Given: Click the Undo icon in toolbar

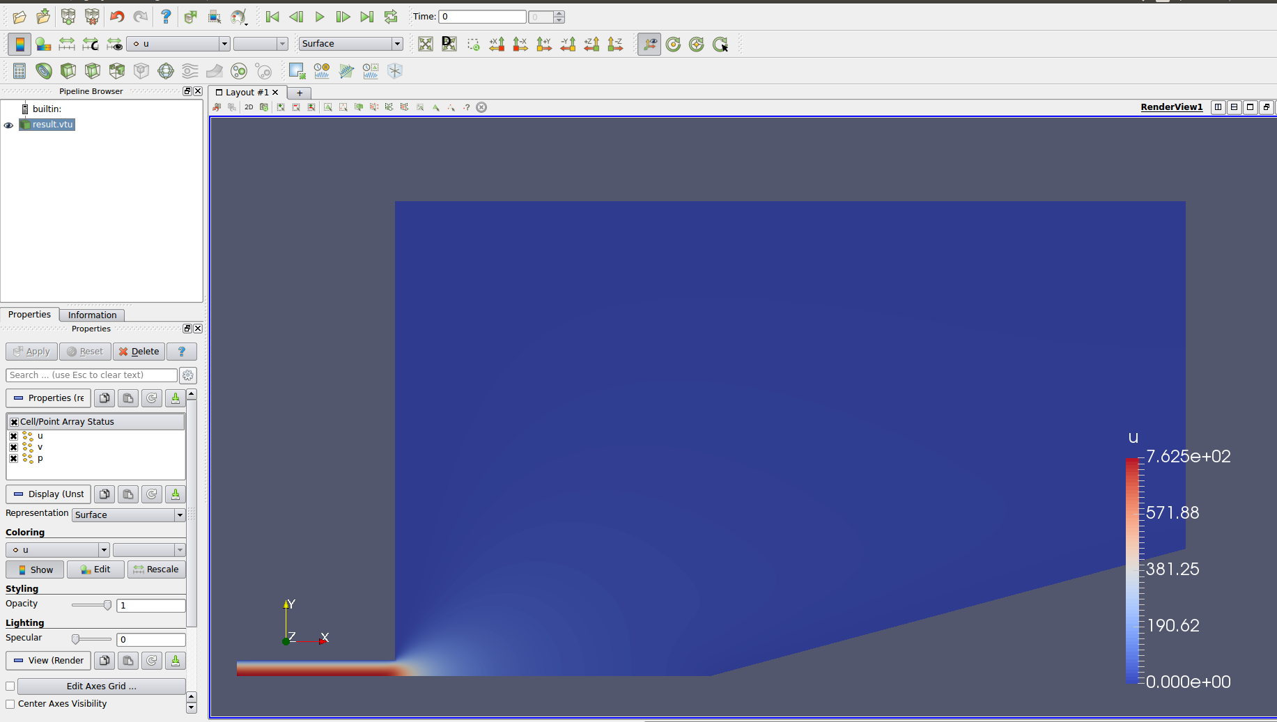Looking at the screenshot, I should [x=117, y=17].
